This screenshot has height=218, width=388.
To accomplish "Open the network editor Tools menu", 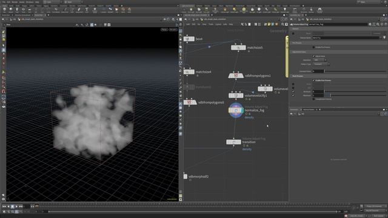I will point(211,24).
